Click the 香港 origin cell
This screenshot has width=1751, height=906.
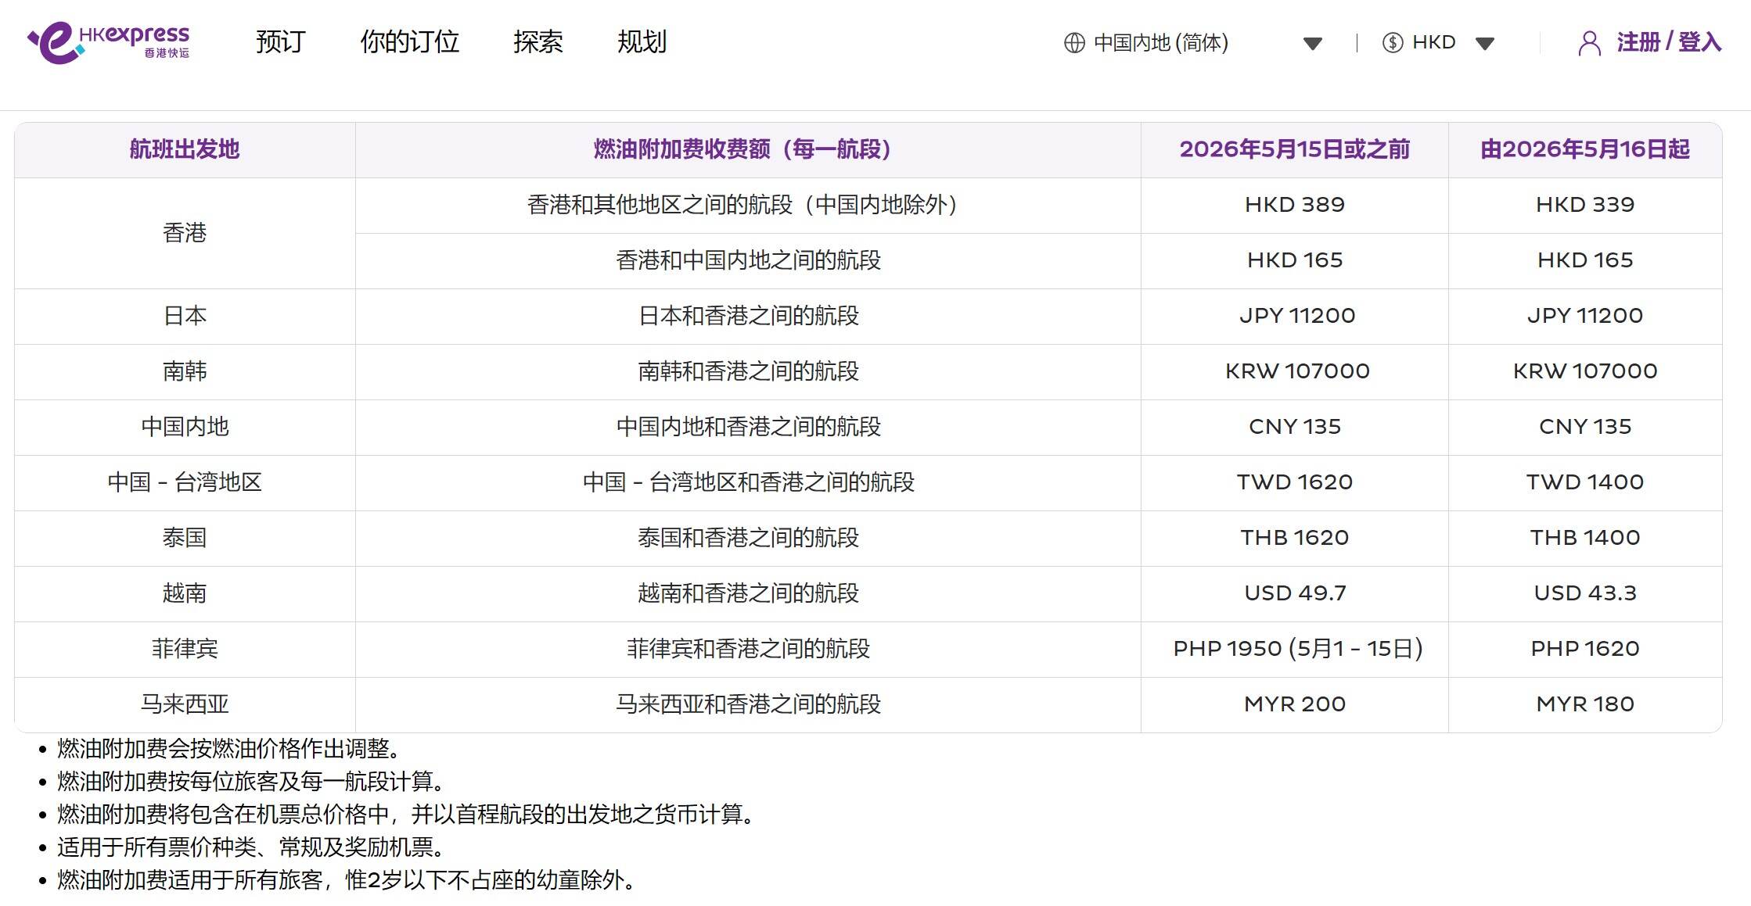[185, 233]
